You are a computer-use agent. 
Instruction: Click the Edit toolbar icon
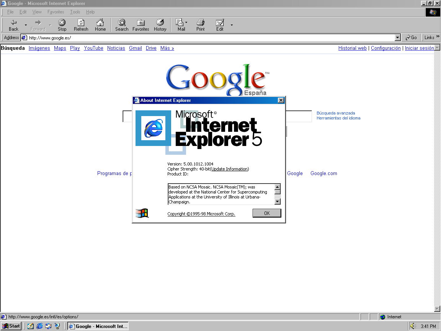(220, 25)
